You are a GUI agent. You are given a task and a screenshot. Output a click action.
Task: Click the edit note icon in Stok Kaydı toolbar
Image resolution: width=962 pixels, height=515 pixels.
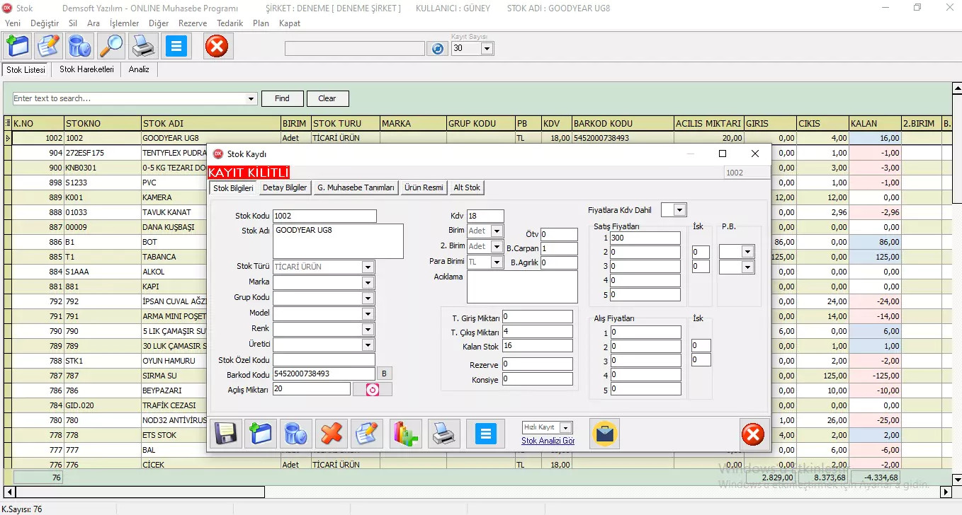(367, 434)
